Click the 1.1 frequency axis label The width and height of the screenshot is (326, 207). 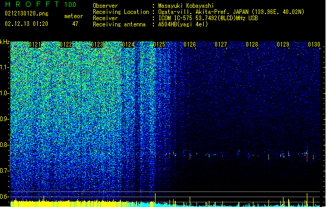click(5, 67)
